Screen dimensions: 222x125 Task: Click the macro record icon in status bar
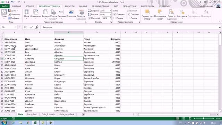(14, 118)
